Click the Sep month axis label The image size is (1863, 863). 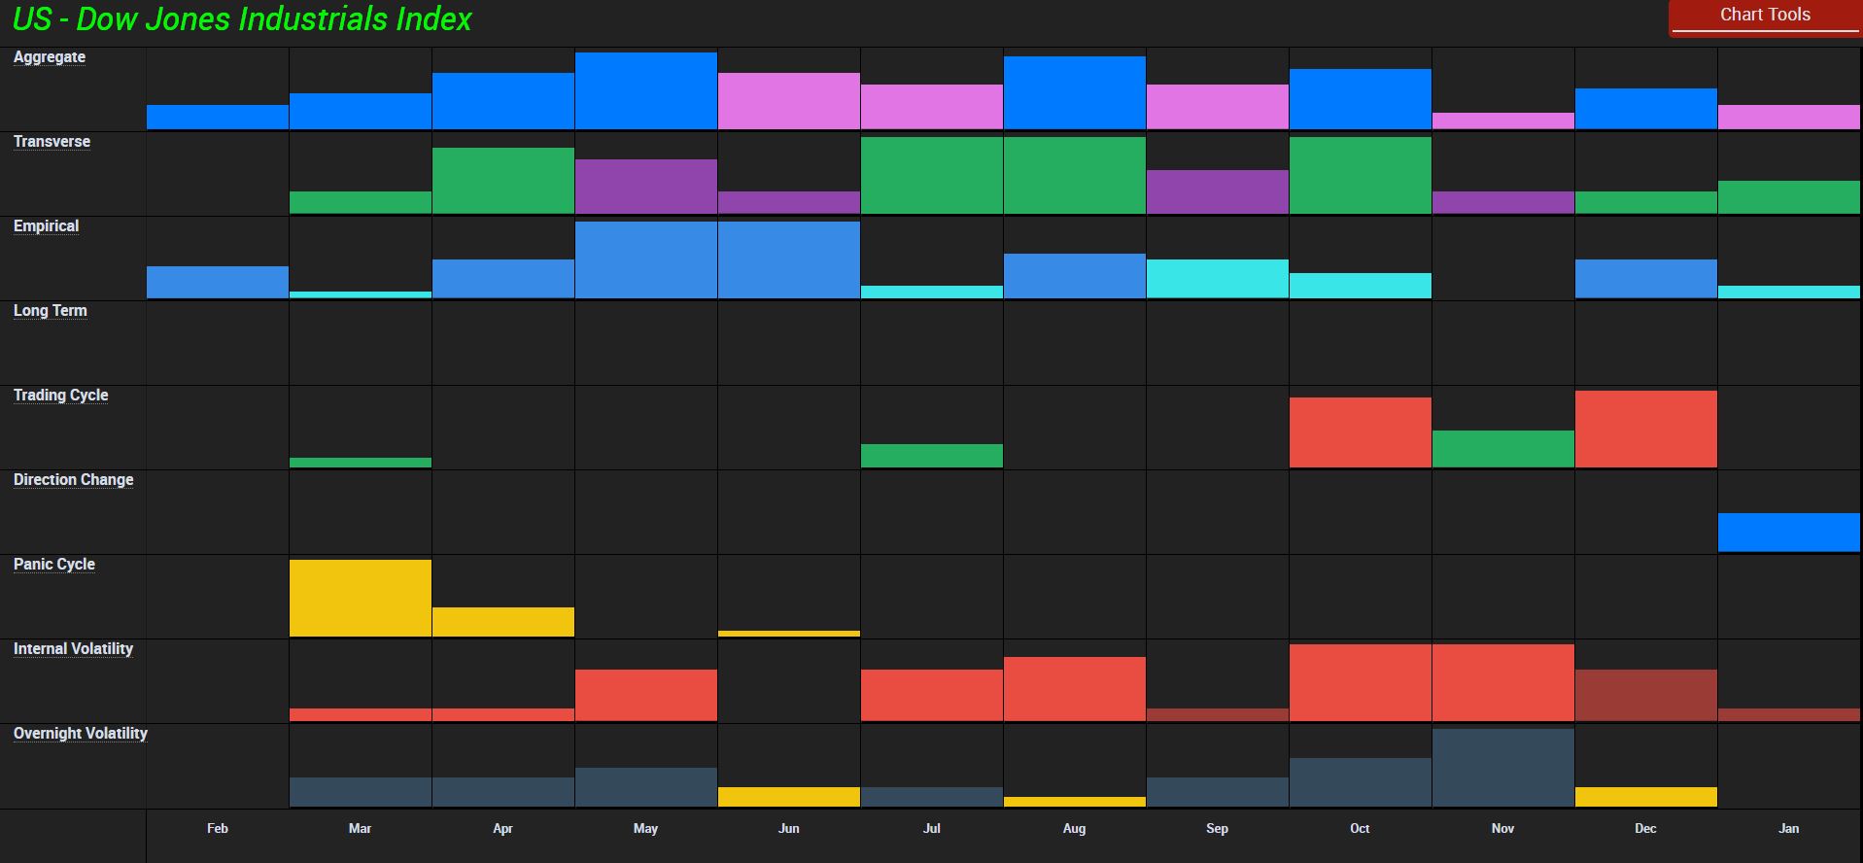(x=1217, y=828)
